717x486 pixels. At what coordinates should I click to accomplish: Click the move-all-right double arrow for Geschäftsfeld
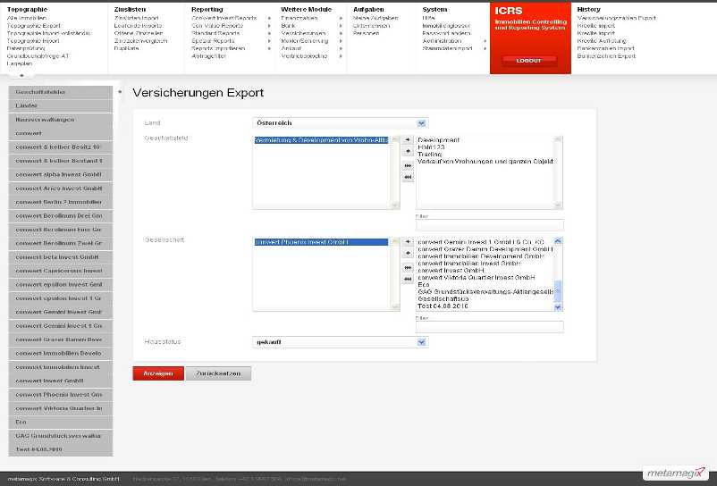point(408,166)
